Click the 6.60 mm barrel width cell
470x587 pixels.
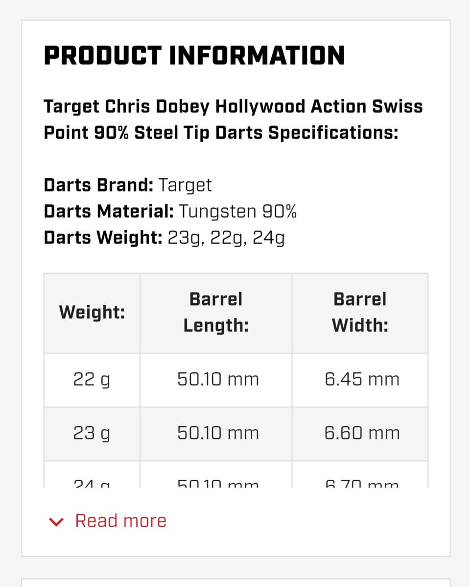362,433
